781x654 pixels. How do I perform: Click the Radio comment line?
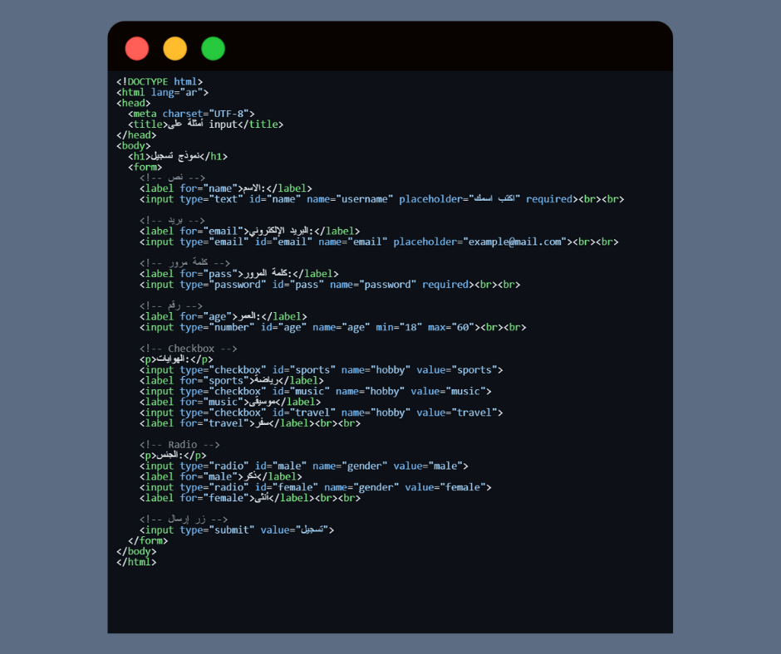pos(179,445)
